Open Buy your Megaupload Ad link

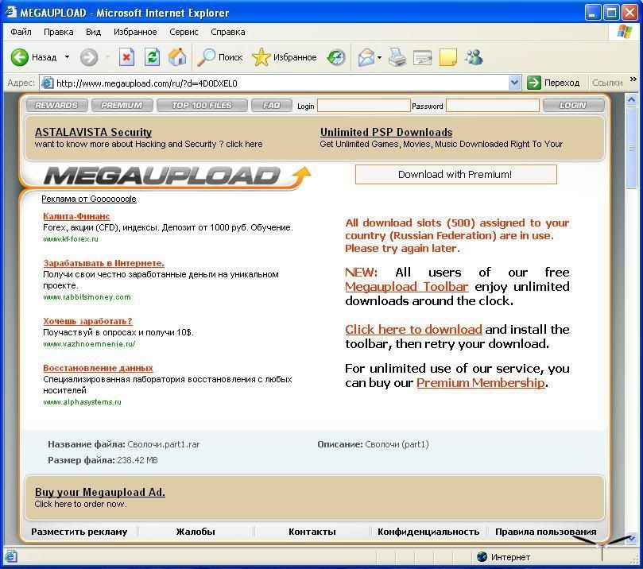pos(99,492)
